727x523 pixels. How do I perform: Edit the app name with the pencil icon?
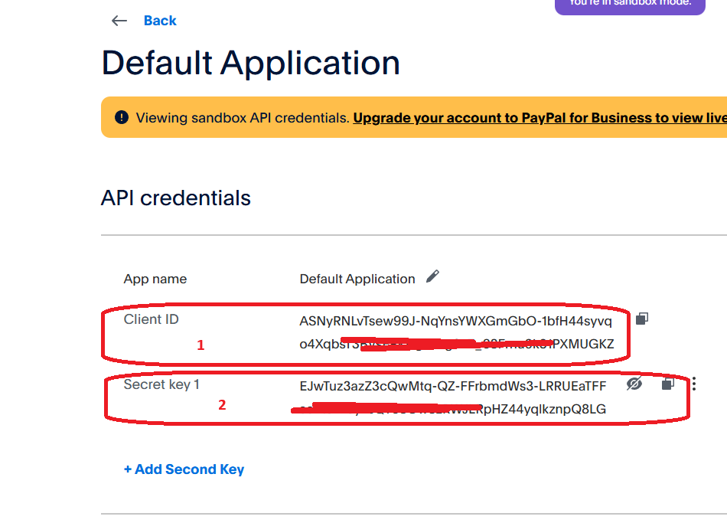(432, 277)
